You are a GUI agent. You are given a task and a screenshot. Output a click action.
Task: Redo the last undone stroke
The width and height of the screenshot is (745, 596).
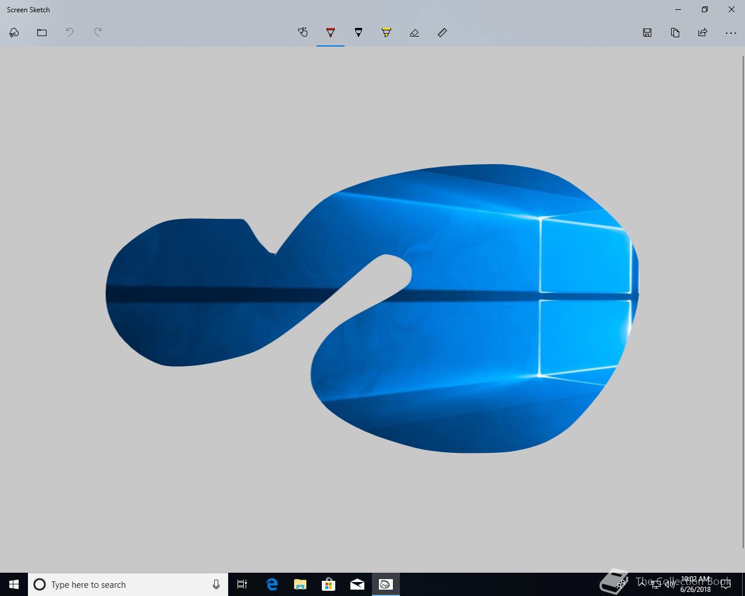[x=98, y=33]
